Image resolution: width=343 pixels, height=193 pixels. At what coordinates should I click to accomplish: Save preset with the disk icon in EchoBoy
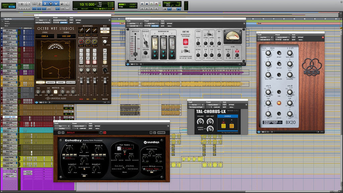(101, 133)
